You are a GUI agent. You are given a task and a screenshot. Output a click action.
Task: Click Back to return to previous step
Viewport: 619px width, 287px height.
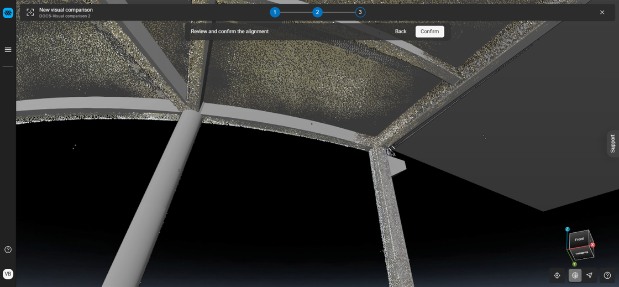click(401, 32)
